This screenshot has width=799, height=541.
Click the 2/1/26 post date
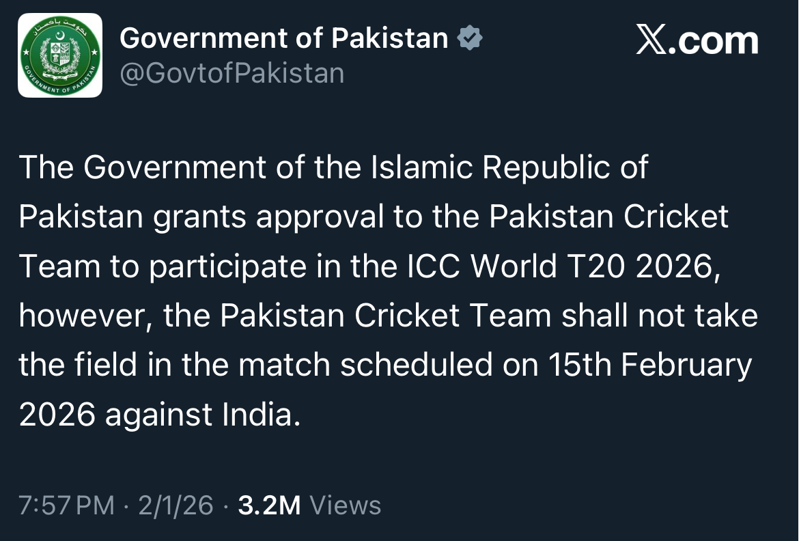[176, 505]
